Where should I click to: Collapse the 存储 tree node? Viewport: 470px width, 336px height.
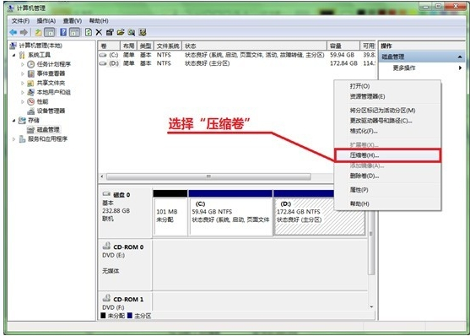tap(14, 121)
